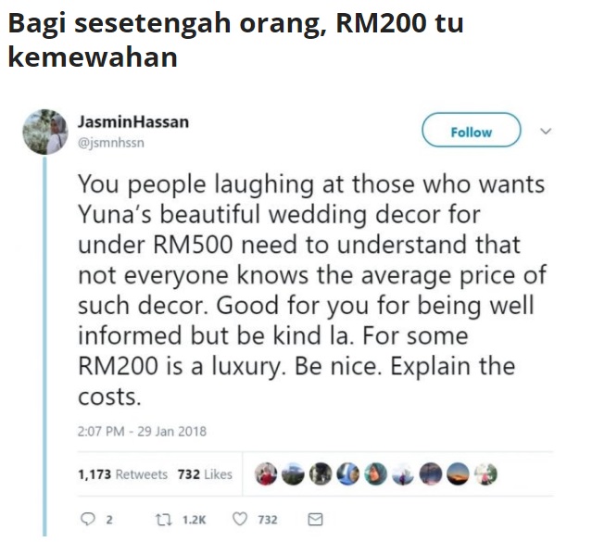
Task: Open the JasminHassan display name link
Action: (x=133, y=121)
